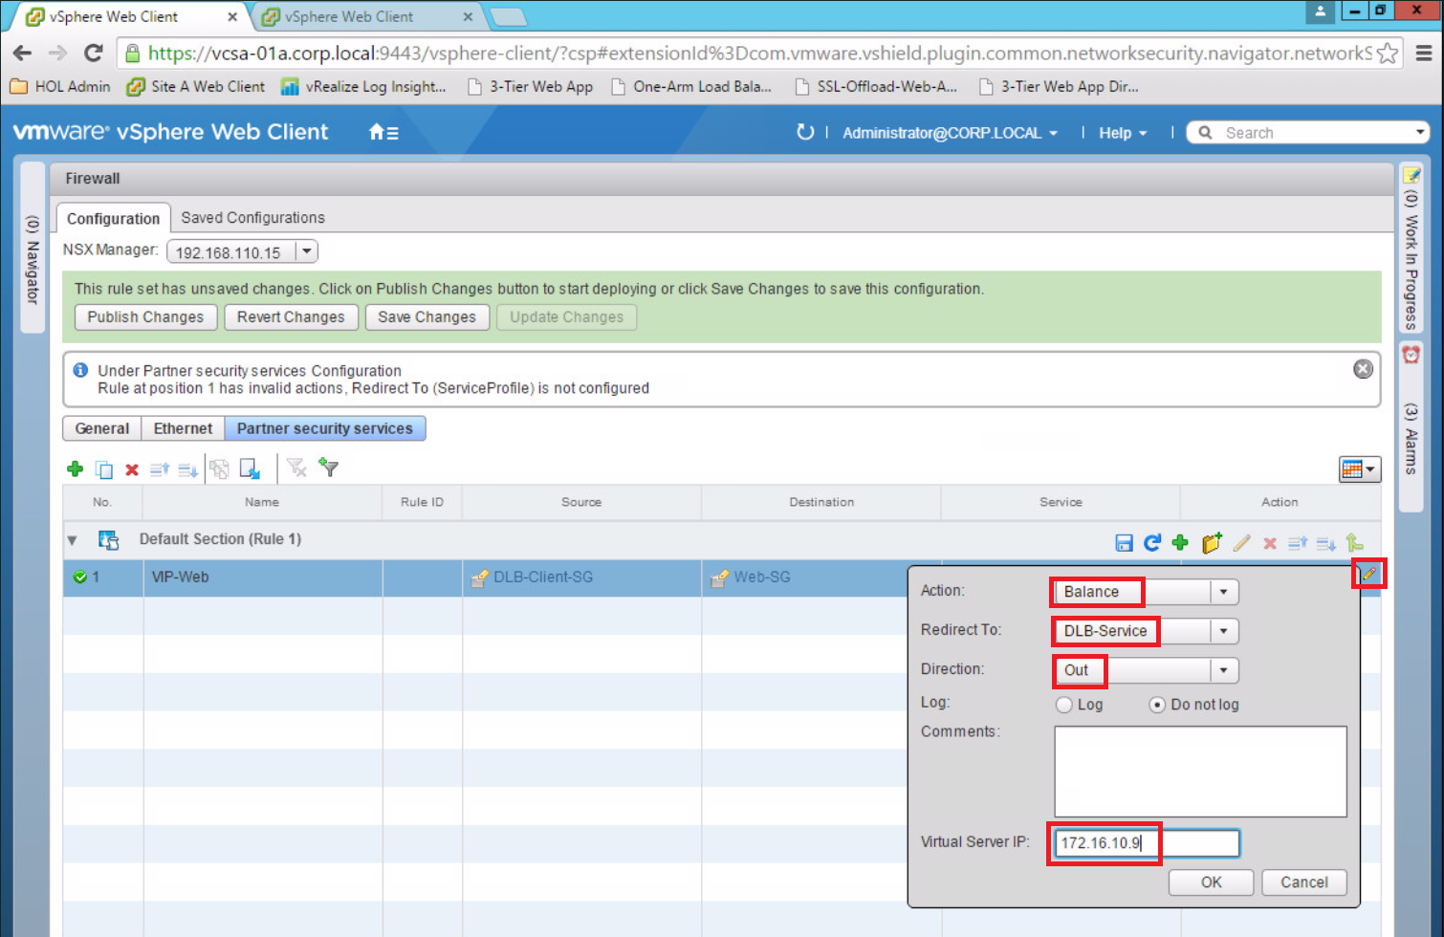Confirm the action dialog with OK
This screenshot has width=1444, height=937.
pyautogui.click(x=1211, y=882)
